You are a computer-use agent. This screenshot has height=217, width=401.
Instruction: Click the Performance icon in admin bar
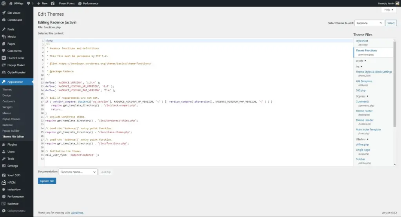click(x=80, y=3)
